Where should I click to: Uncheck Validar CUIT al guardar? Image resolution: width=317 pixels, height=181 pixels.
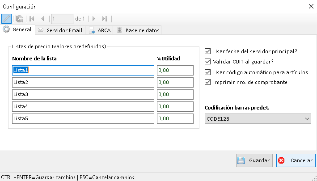[207, 62]
